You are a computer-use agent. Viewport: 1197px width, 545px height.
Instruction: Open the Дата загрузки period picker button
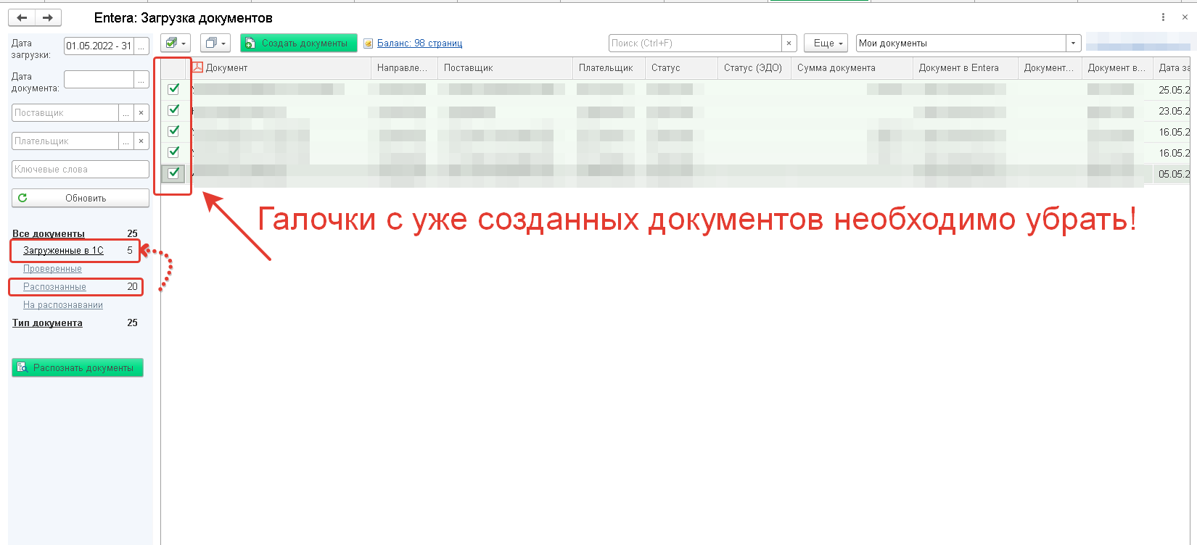(141, 46)
